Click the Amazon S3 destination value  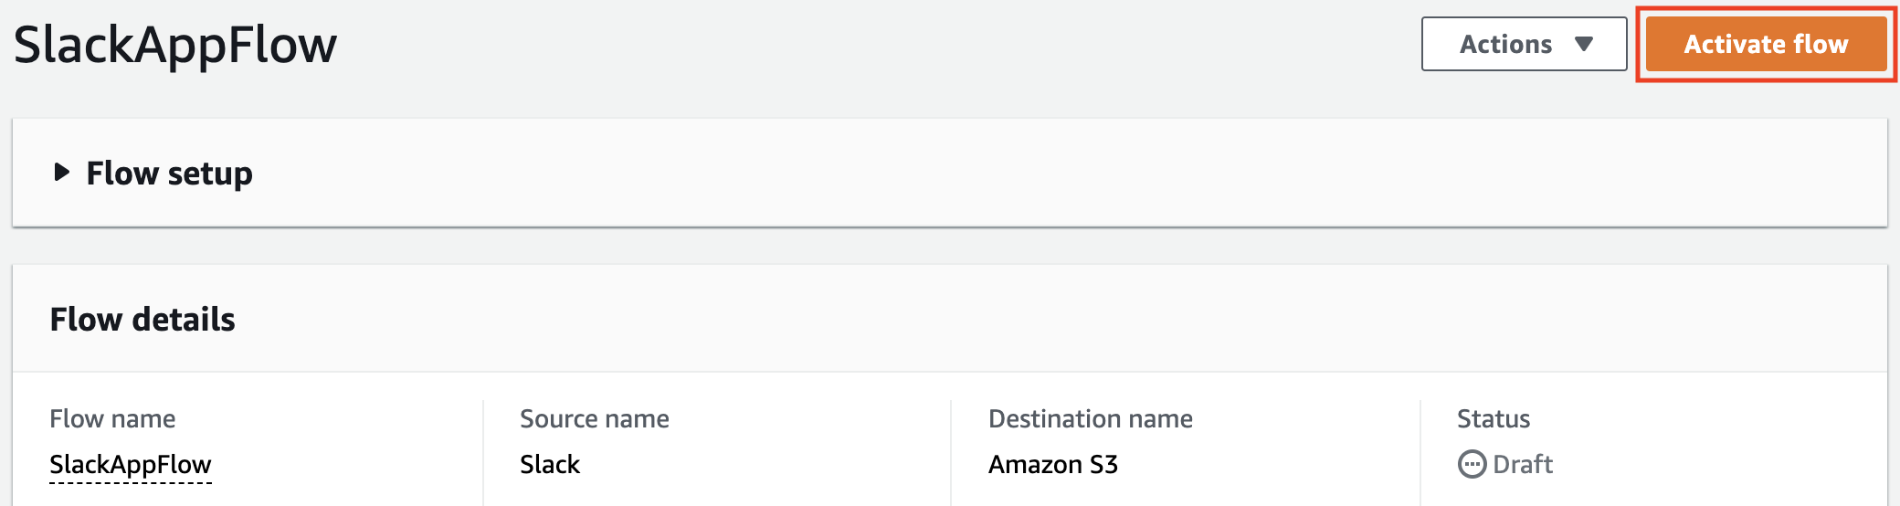coord(1053,464)
